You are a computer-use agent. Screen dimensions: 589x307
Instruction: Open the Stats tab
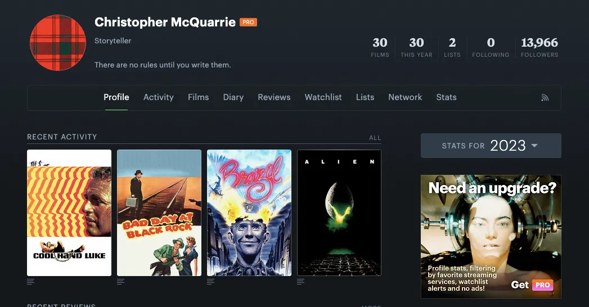(x=446, y=97)
